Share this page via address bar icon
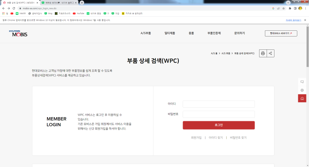This screenshot has width=309, height=167. 278,8
